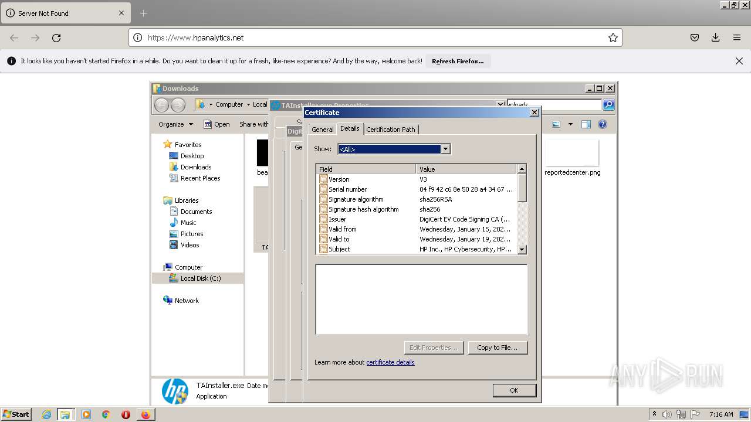Close the Server Not Found tab

(x=121, y=13)
